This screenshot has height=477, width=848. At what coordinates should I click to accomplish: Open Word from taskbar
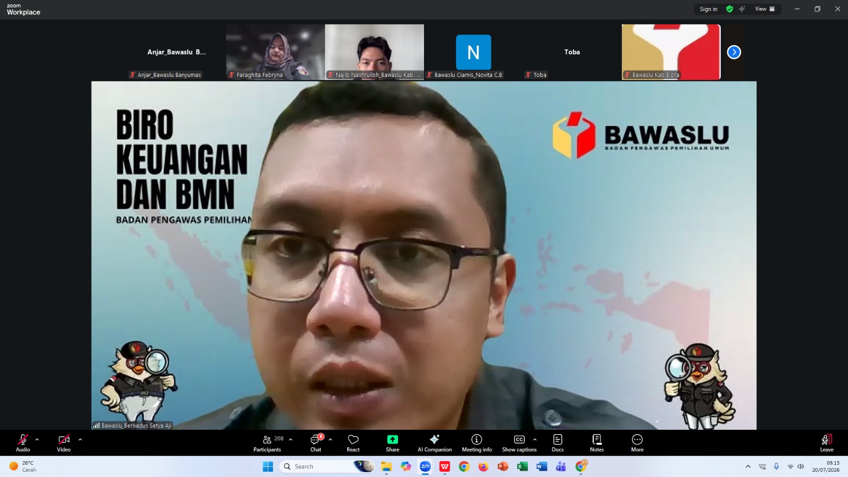pyautogui.click(x=541, y=466)
